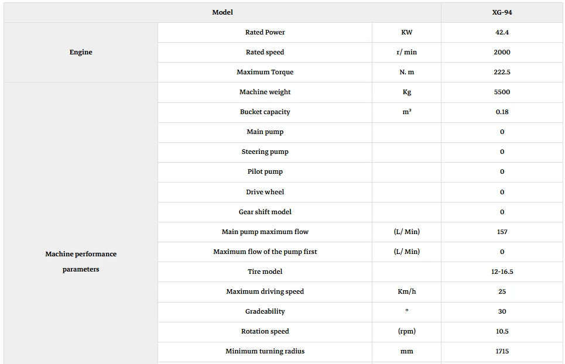Select the Steering pump row label
565x364 pixels.
click(265, 152)
